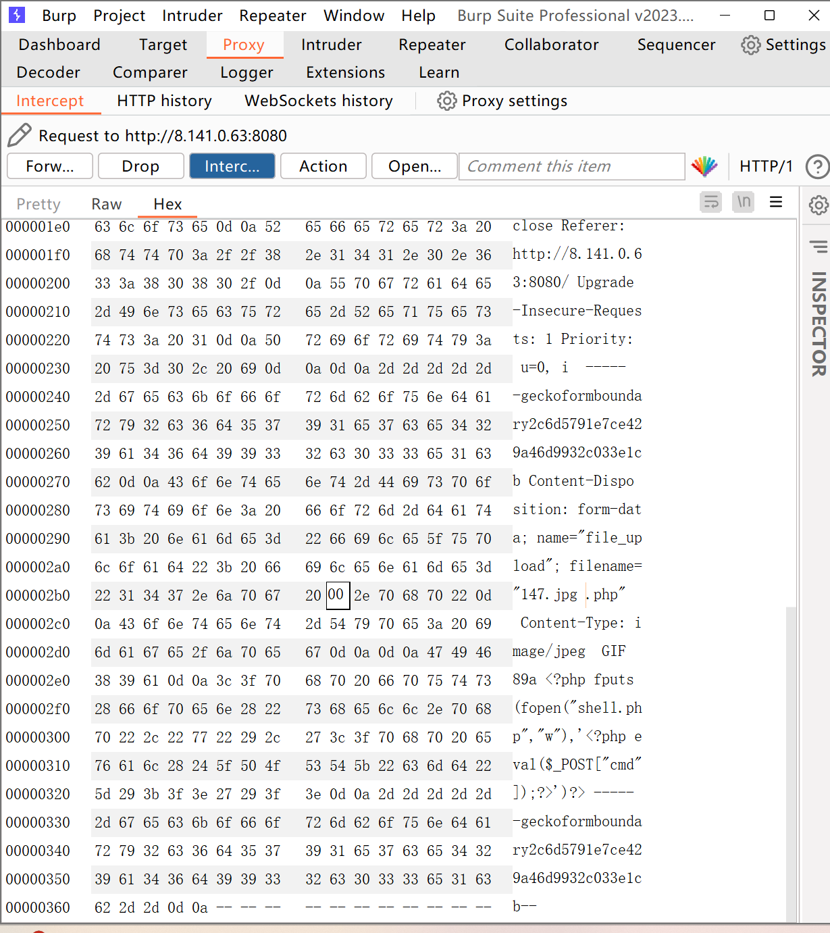Click the help question mark icon
Viewport: 830px width, 933px height.
click(817, 166)
